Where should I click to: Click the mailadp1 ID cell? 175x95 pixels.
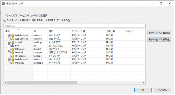click(38, 42)
